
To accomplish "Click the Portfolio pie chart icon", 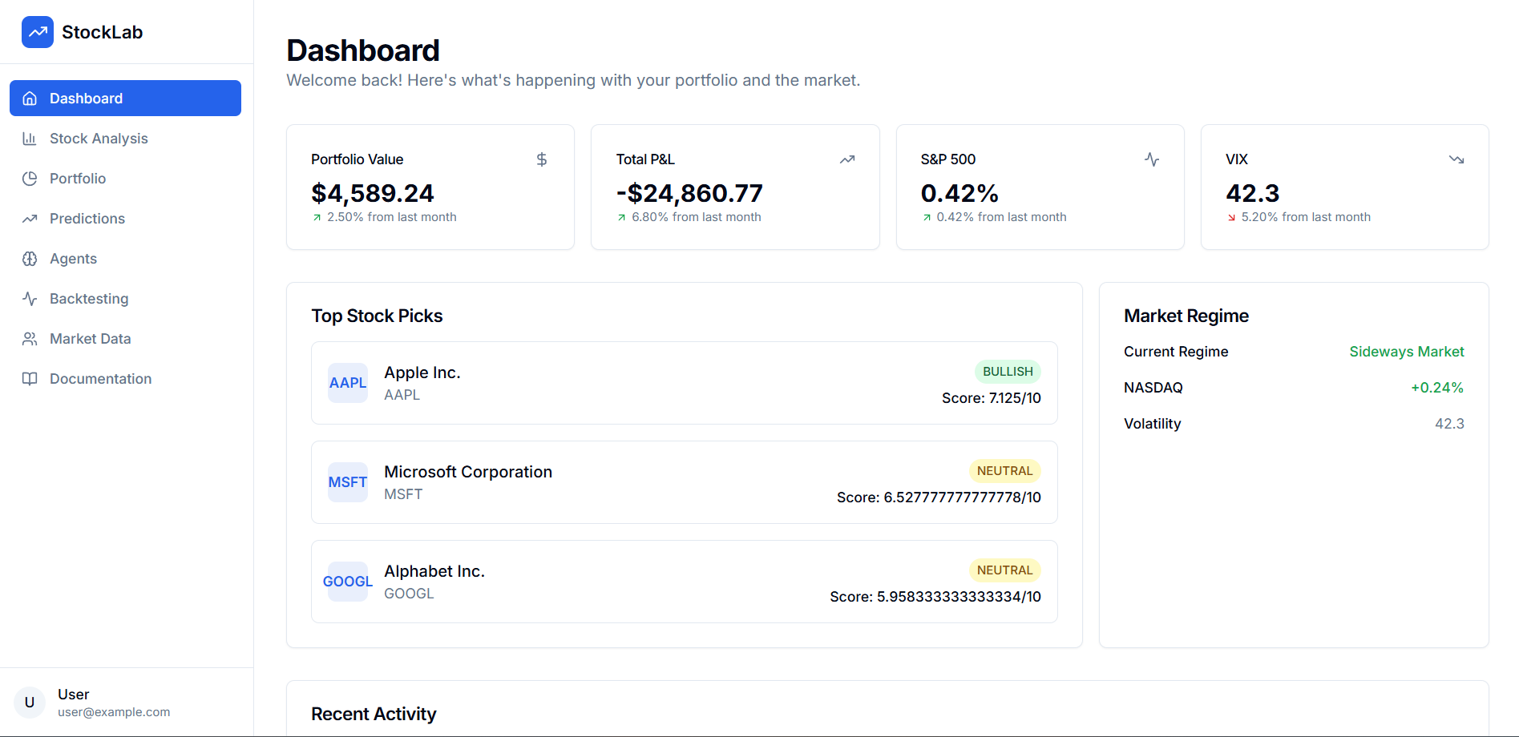I will (30, 179).
